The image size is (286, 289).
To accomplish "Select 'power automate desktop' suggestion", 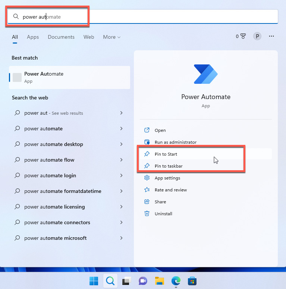I will pyautogui.click(x=54, y=144).
